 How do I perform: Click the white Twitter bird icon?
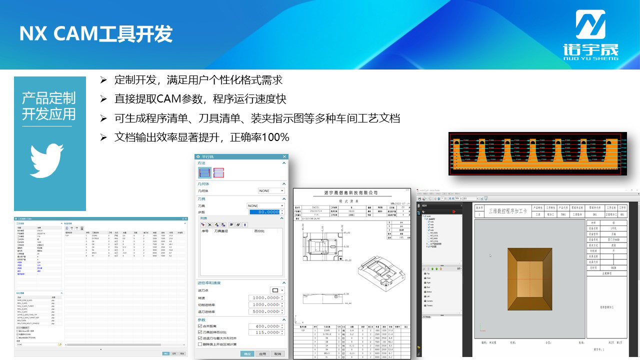coord(47,160)
